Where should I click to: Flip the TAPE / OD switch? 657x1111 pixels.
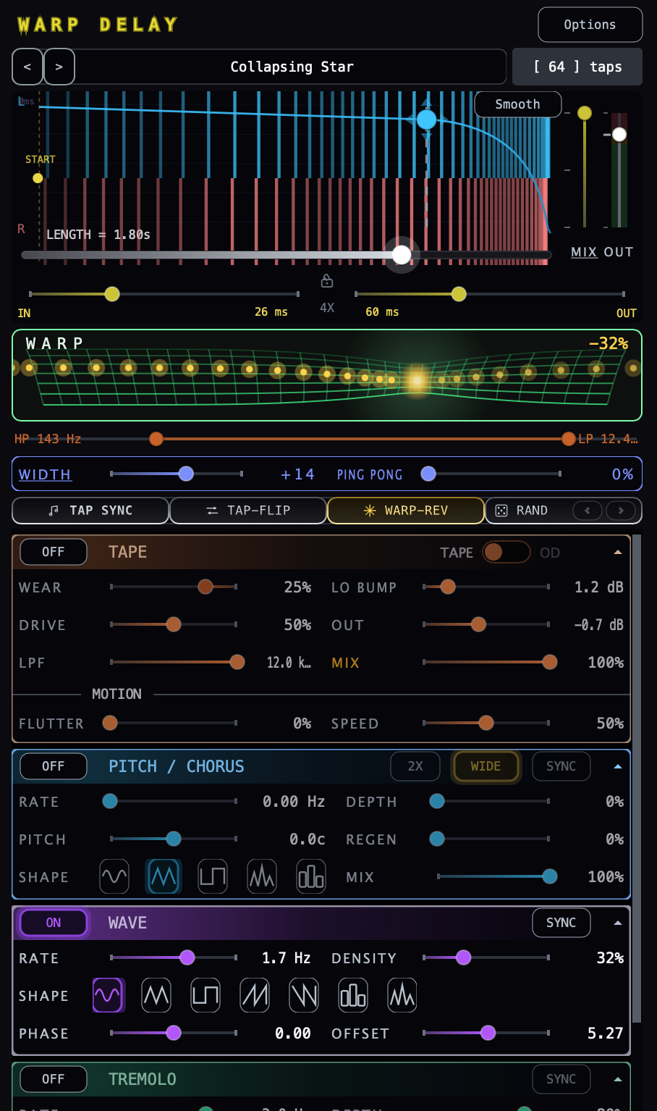506,552
